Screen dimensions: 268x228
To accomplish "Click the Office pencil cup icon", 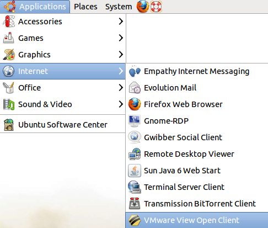I will click(x=8, y=88).
